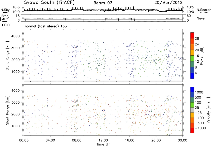This screenshot has height=146, width=211.
Task: Click the '12:00' time tick label
Action: 103,140
